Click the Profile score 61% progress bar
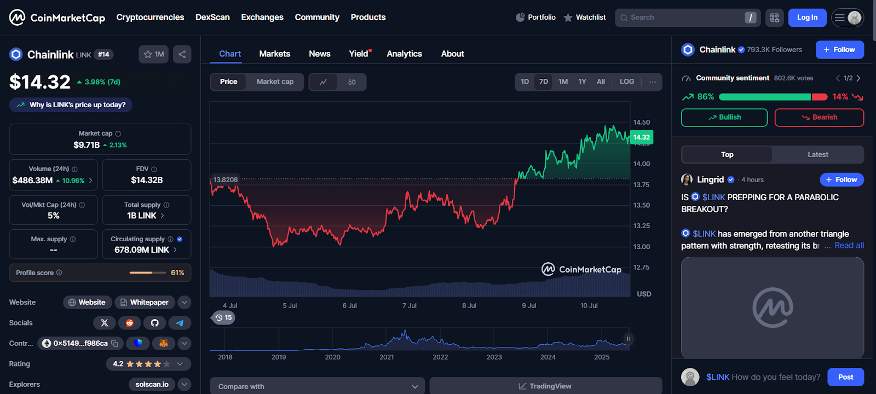 click(148, 273)
